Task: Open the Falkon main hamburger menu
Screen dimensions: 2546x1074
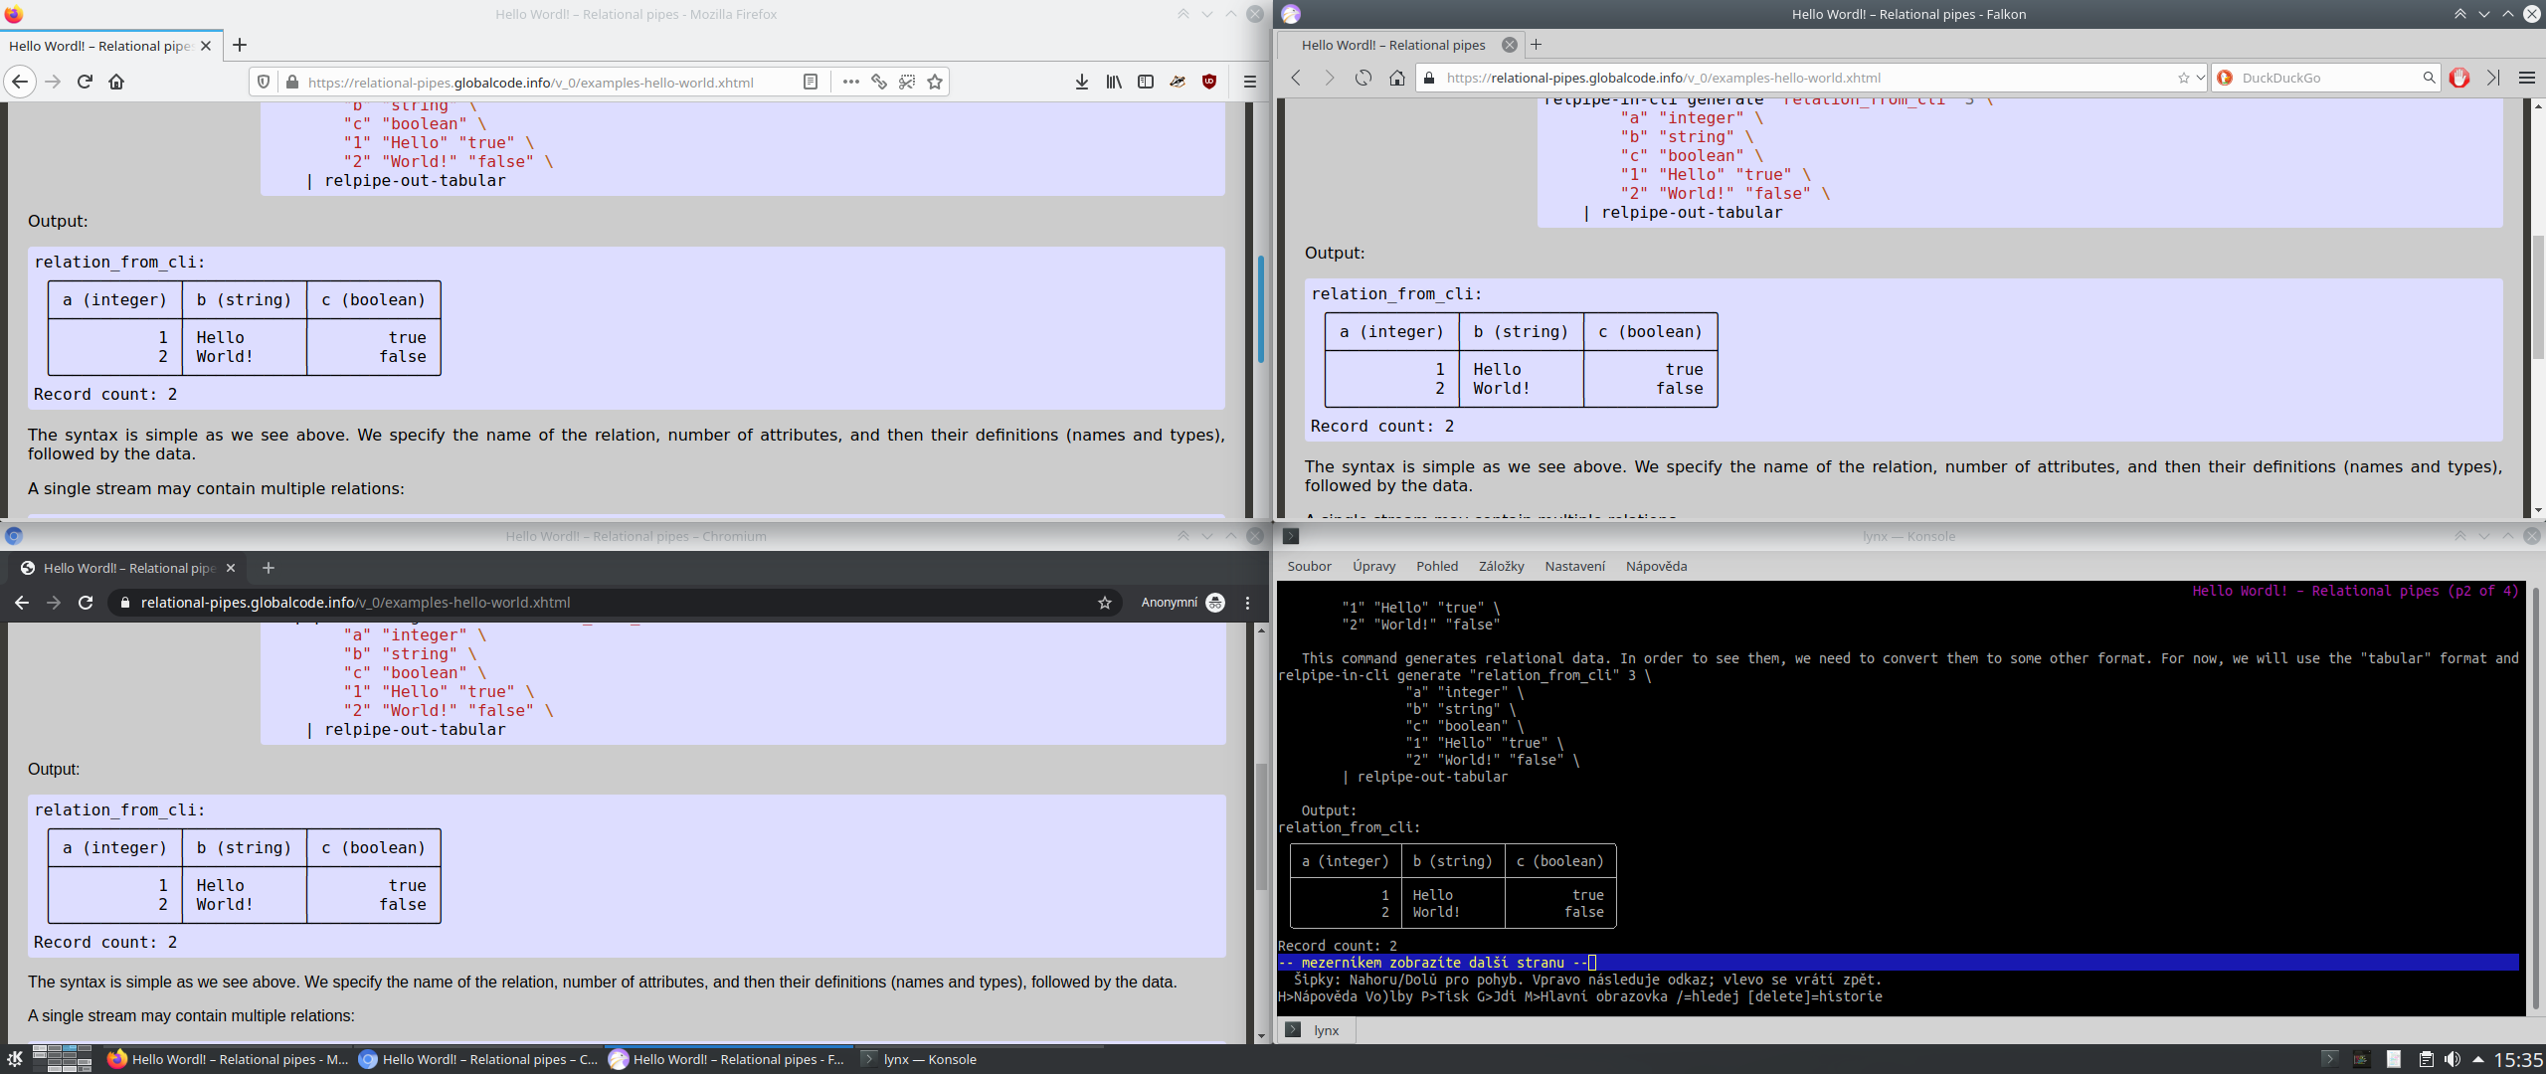Action: tap(2526, 78)
